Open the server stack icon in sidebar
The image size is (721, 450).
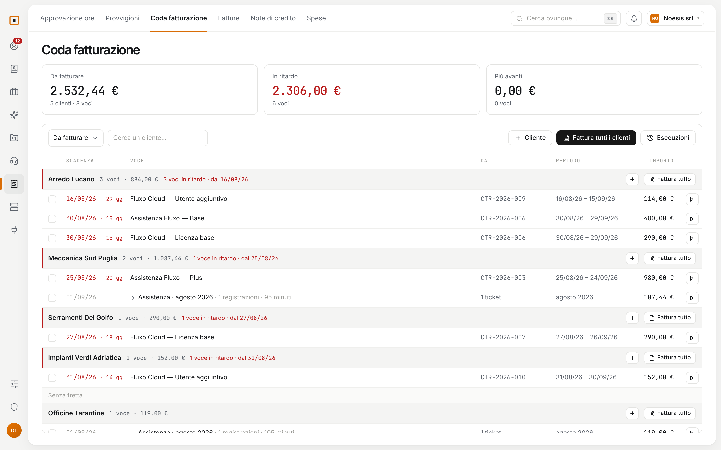click(14, 207)
